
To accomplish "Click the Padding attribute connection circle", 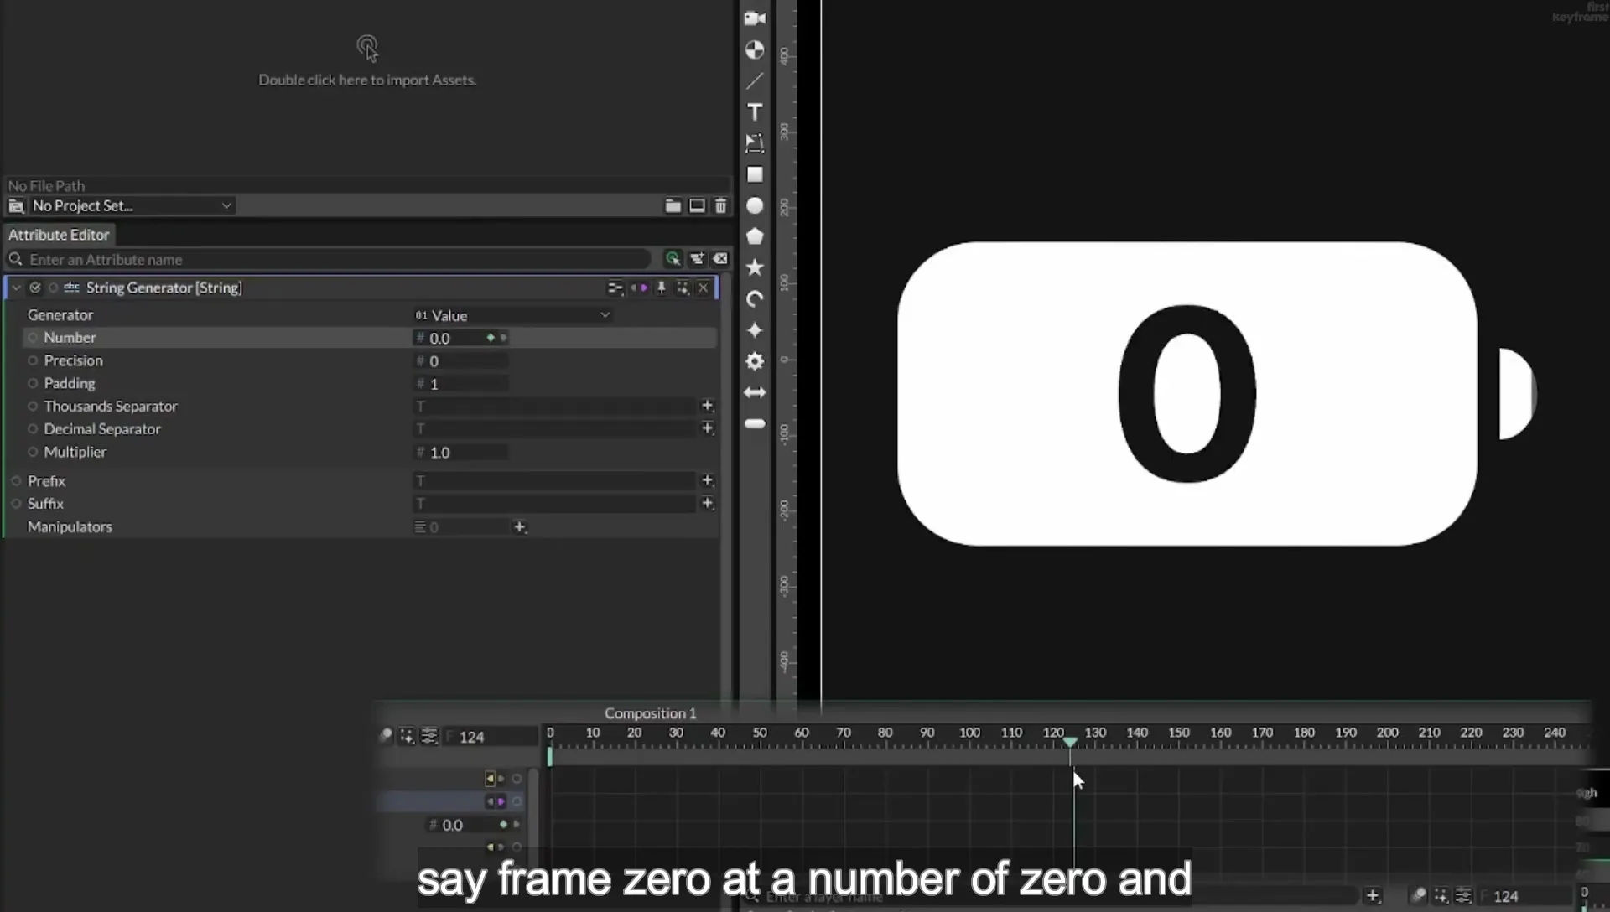I will coord(33,383).
